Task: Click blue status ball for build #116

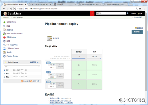Action: click(x=5, y=74)
